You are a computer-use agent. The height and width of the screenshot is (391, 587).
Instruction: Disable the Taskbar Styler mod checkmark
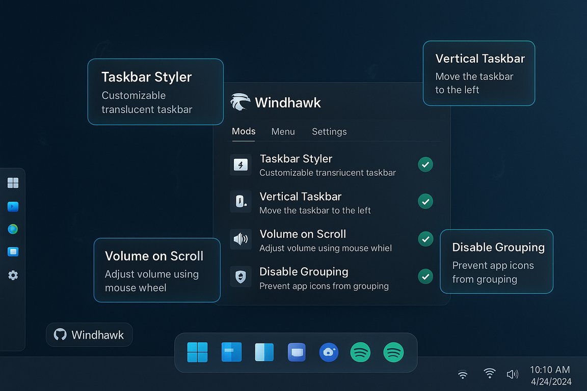(425, 164)
